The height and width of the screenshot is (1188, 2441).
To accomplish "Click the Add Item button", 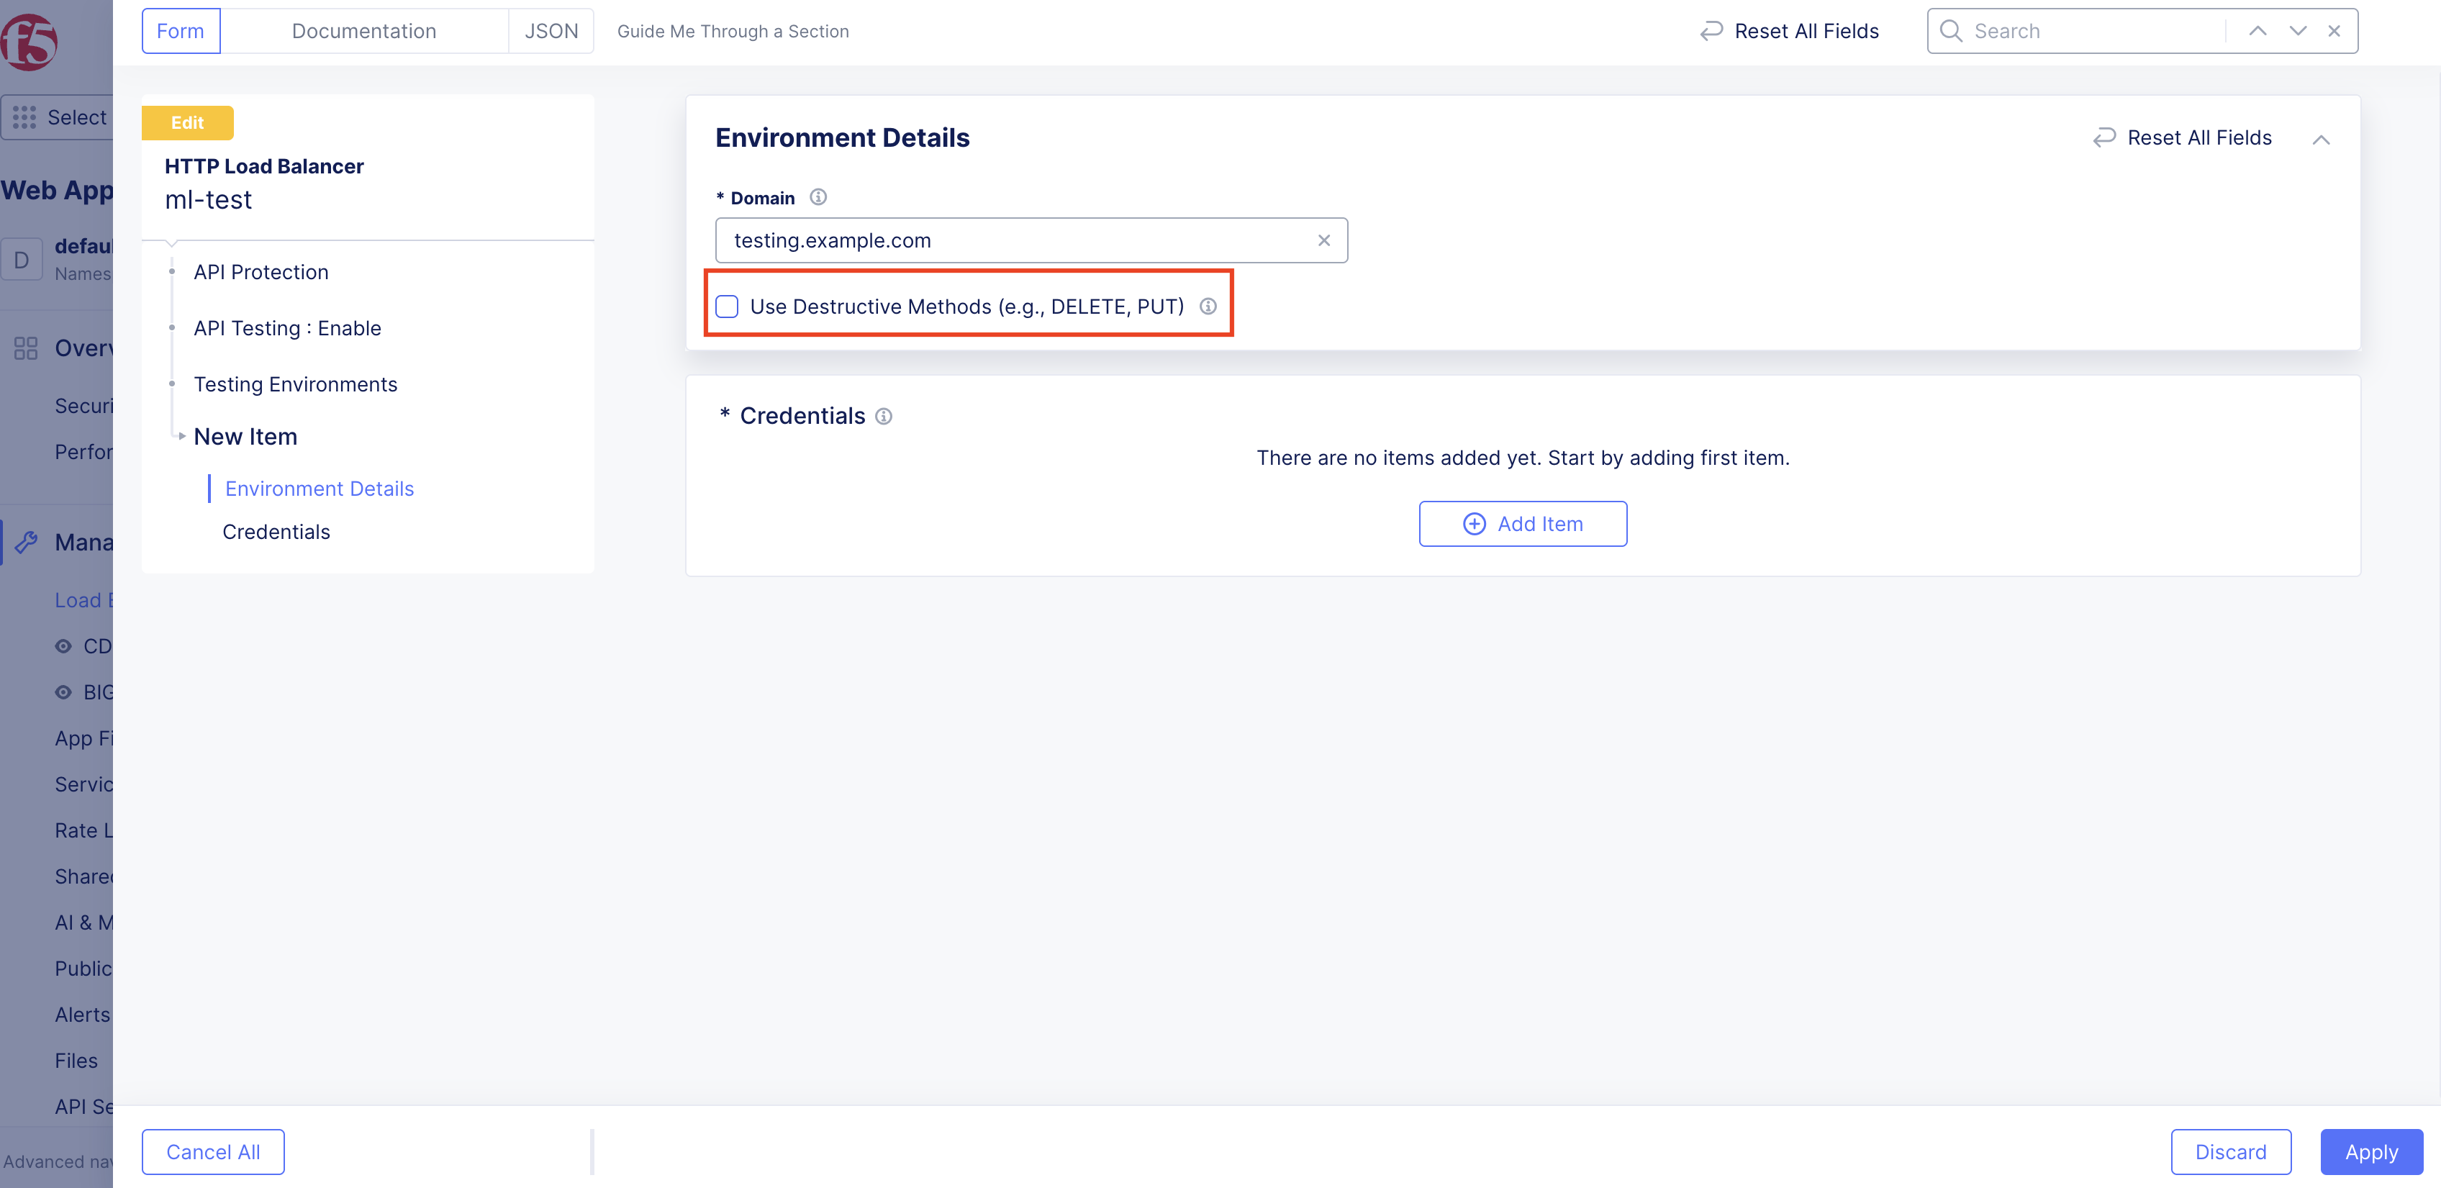I will pyautogui.click(x=1522, y=524).
